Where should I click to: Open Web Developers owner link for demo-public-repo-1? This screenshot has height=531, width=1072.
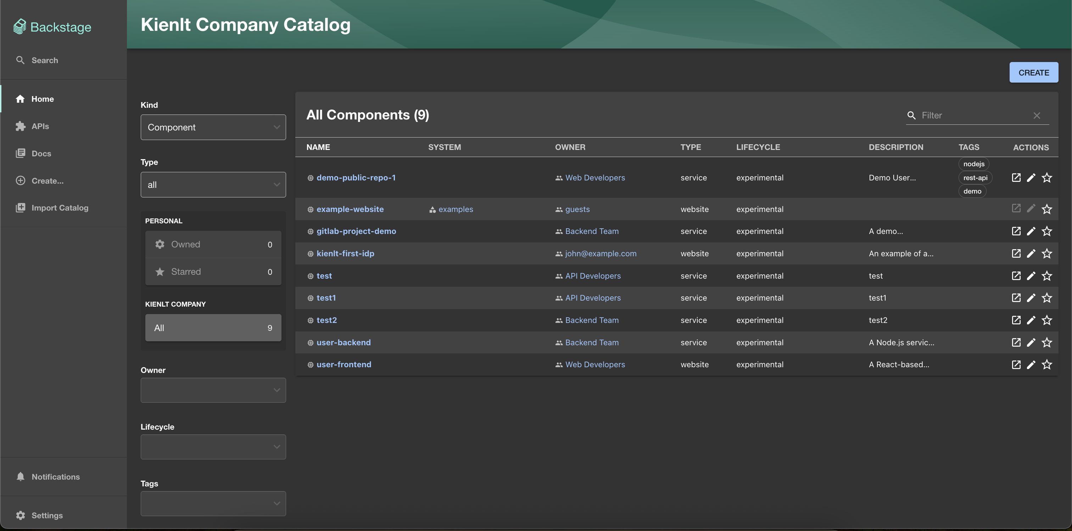(x=595, y=178)
